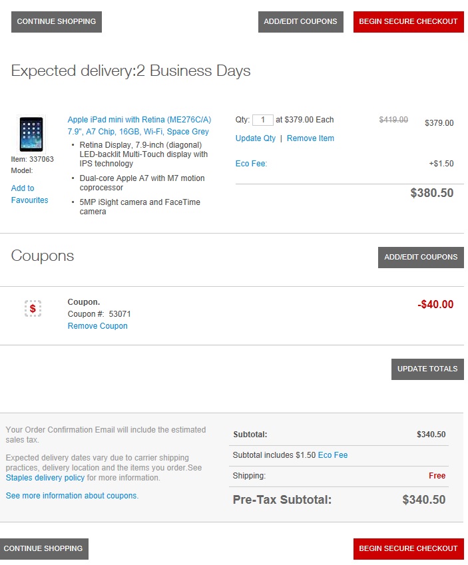The height and width of the screenshot is (565, 468).
Task: Click Add/Edit Coupons in the Coupons section
Action: (421, 257)
